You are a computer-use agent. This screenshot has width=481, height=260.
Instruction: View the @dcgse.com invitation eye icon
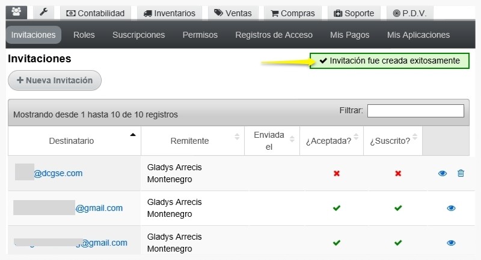(443, 174)
